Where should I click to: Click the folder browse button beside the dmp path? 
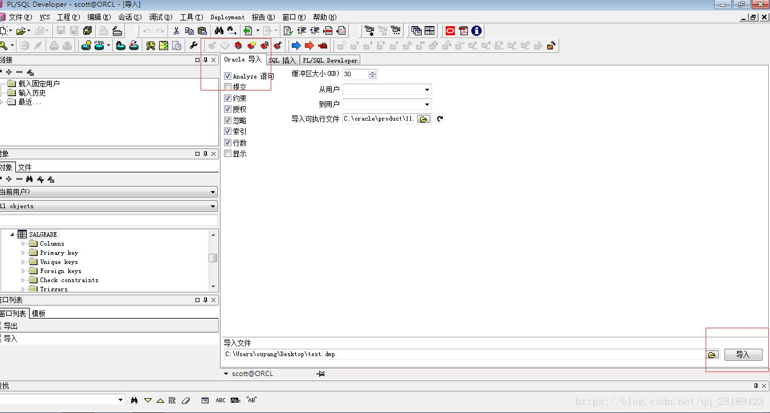(712, 354)
